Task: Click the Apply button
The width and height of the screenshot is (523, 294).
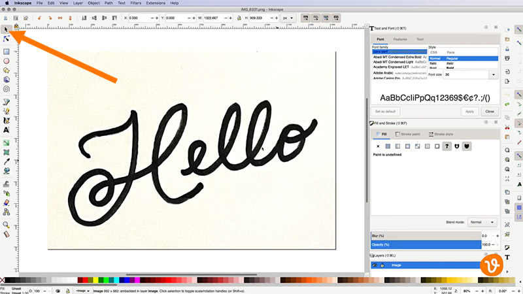Action: (x=469, y=111)
